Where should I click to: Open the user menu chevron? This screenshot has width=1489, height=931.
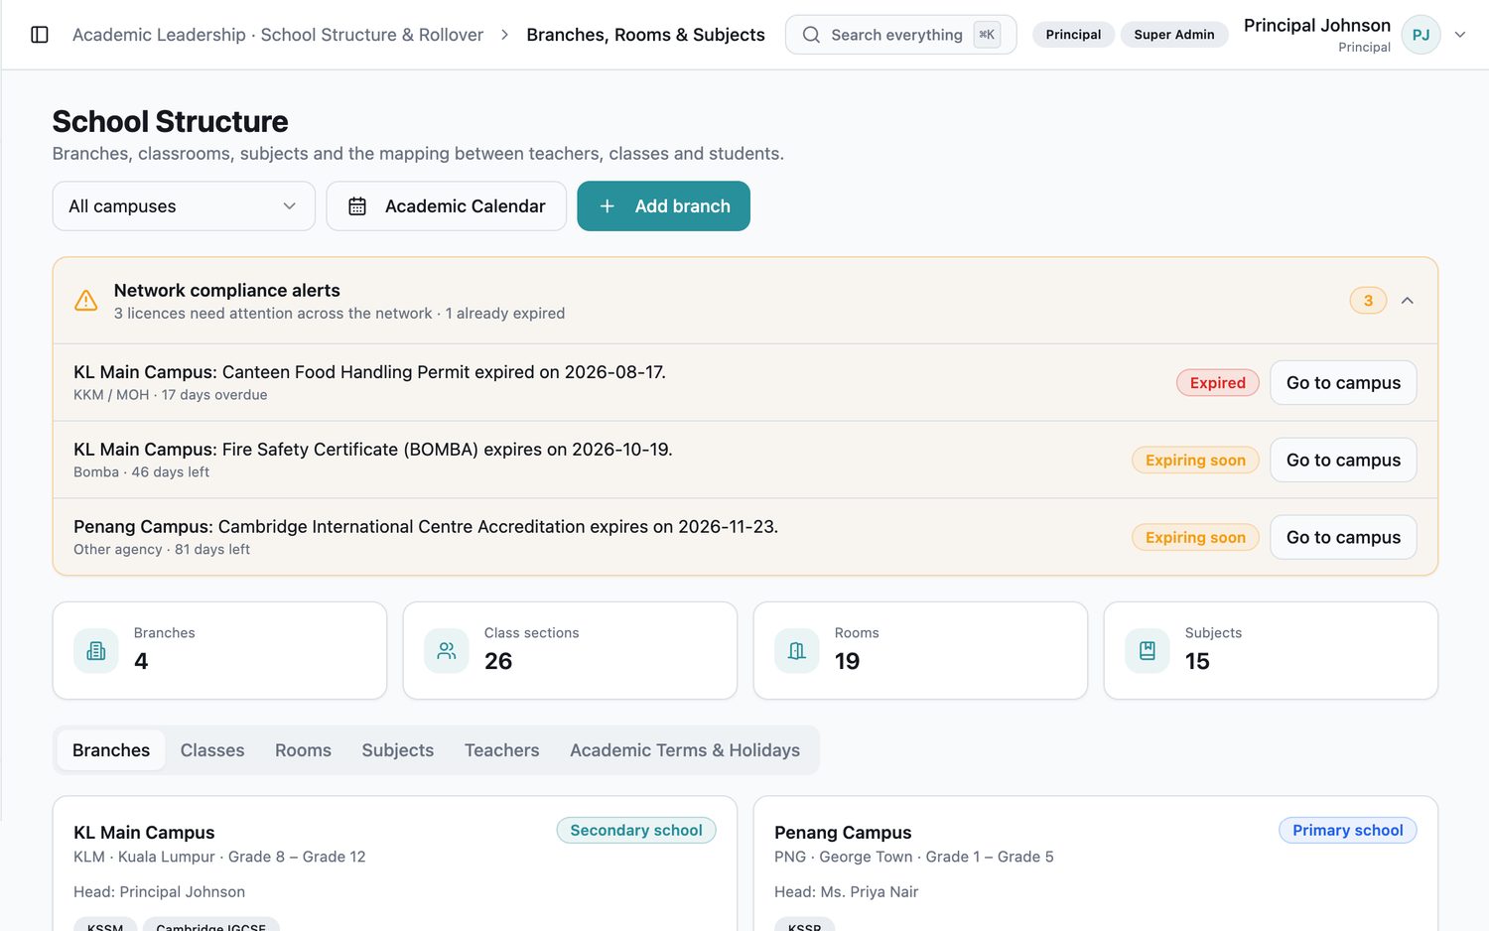pos(1460,35)
